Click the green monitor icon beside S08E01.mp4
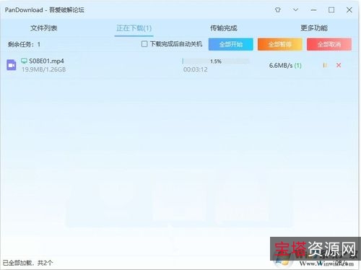 [24, 61]
